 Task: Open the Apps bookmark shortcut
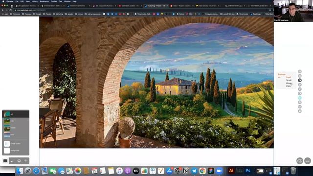tap(5, 14)
